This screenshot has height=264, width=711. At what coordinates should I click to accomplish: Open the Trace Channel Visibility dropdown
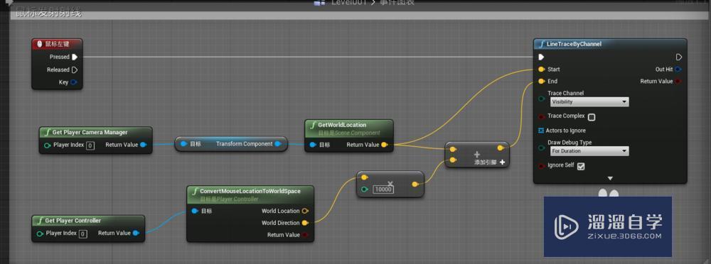coord(589,102)
